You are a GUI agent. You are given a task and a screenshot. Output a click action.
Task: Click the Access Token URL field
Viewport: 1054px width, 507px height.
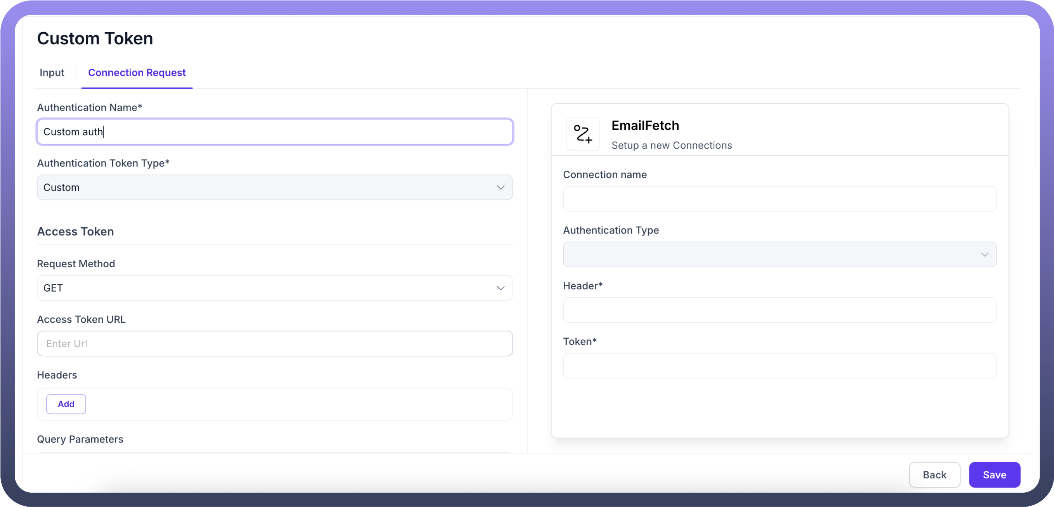[274, 343]
